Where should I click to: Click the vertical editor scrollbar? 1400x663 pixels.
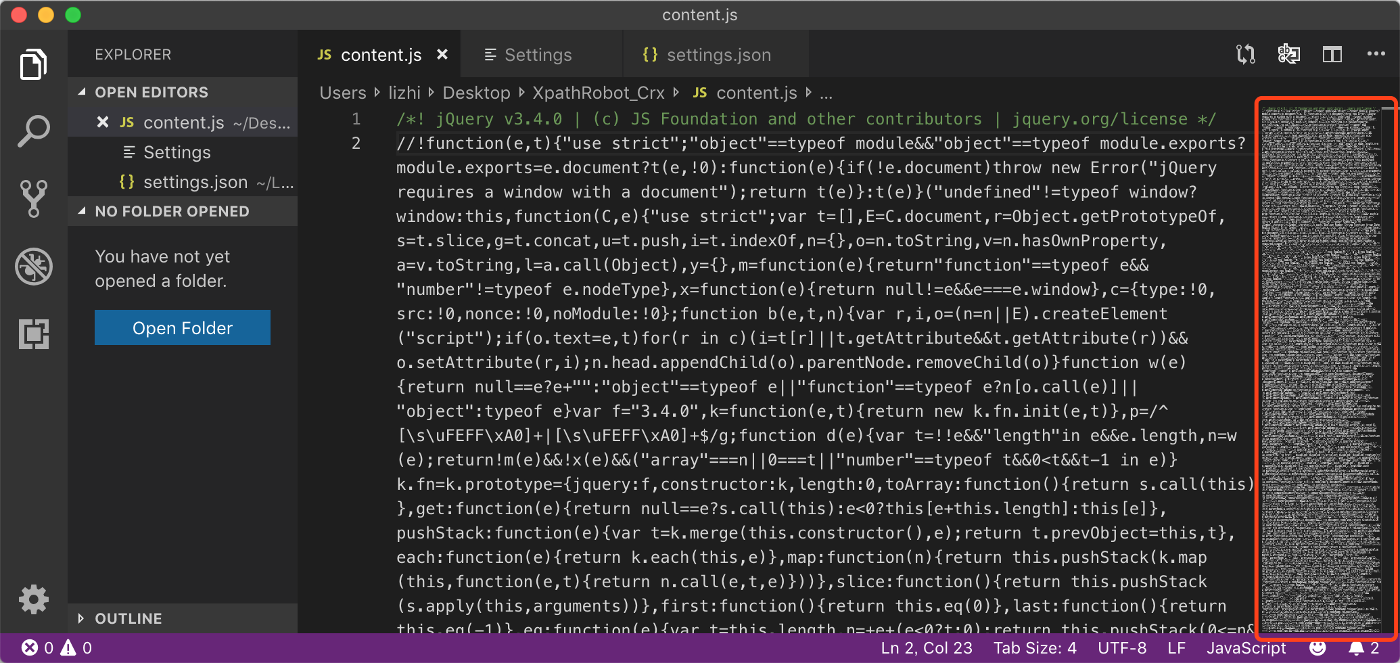[x=1390, y=369]
